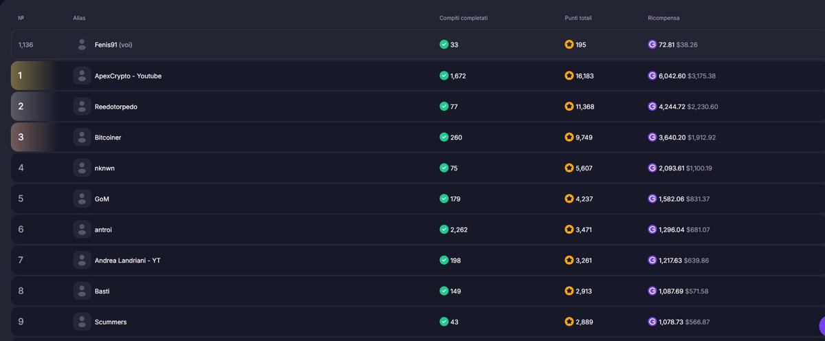Click the total points value 4,237
This screenshot has width=825, height=341.
pyautogui.click(x=584, y=199)
